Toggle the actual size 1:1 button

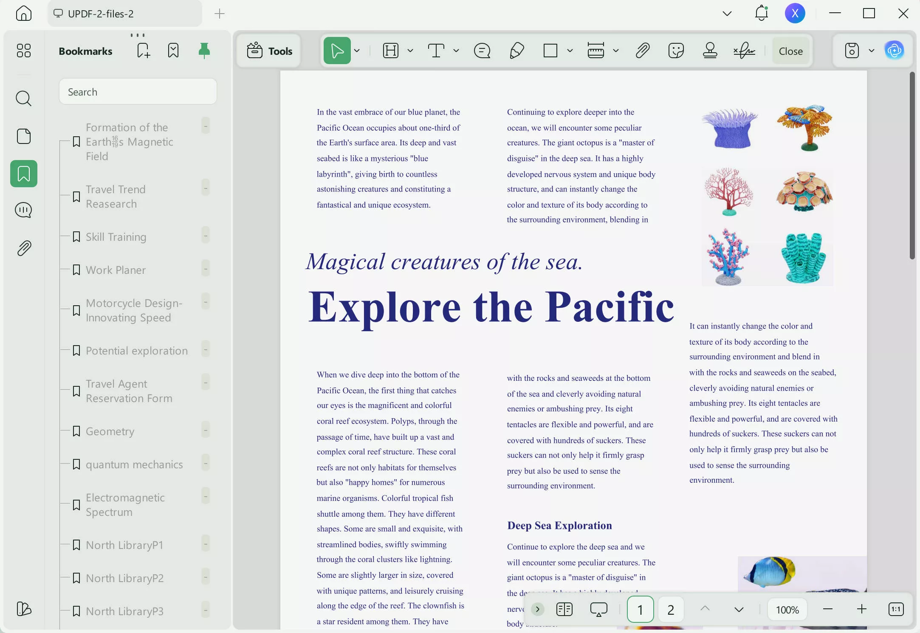(896, 610)
